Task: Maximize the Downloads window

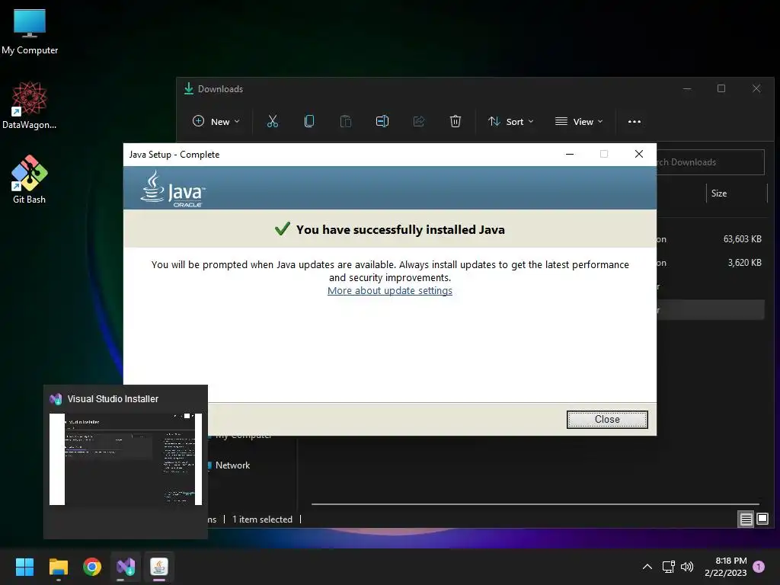Action: click(721, 88)
